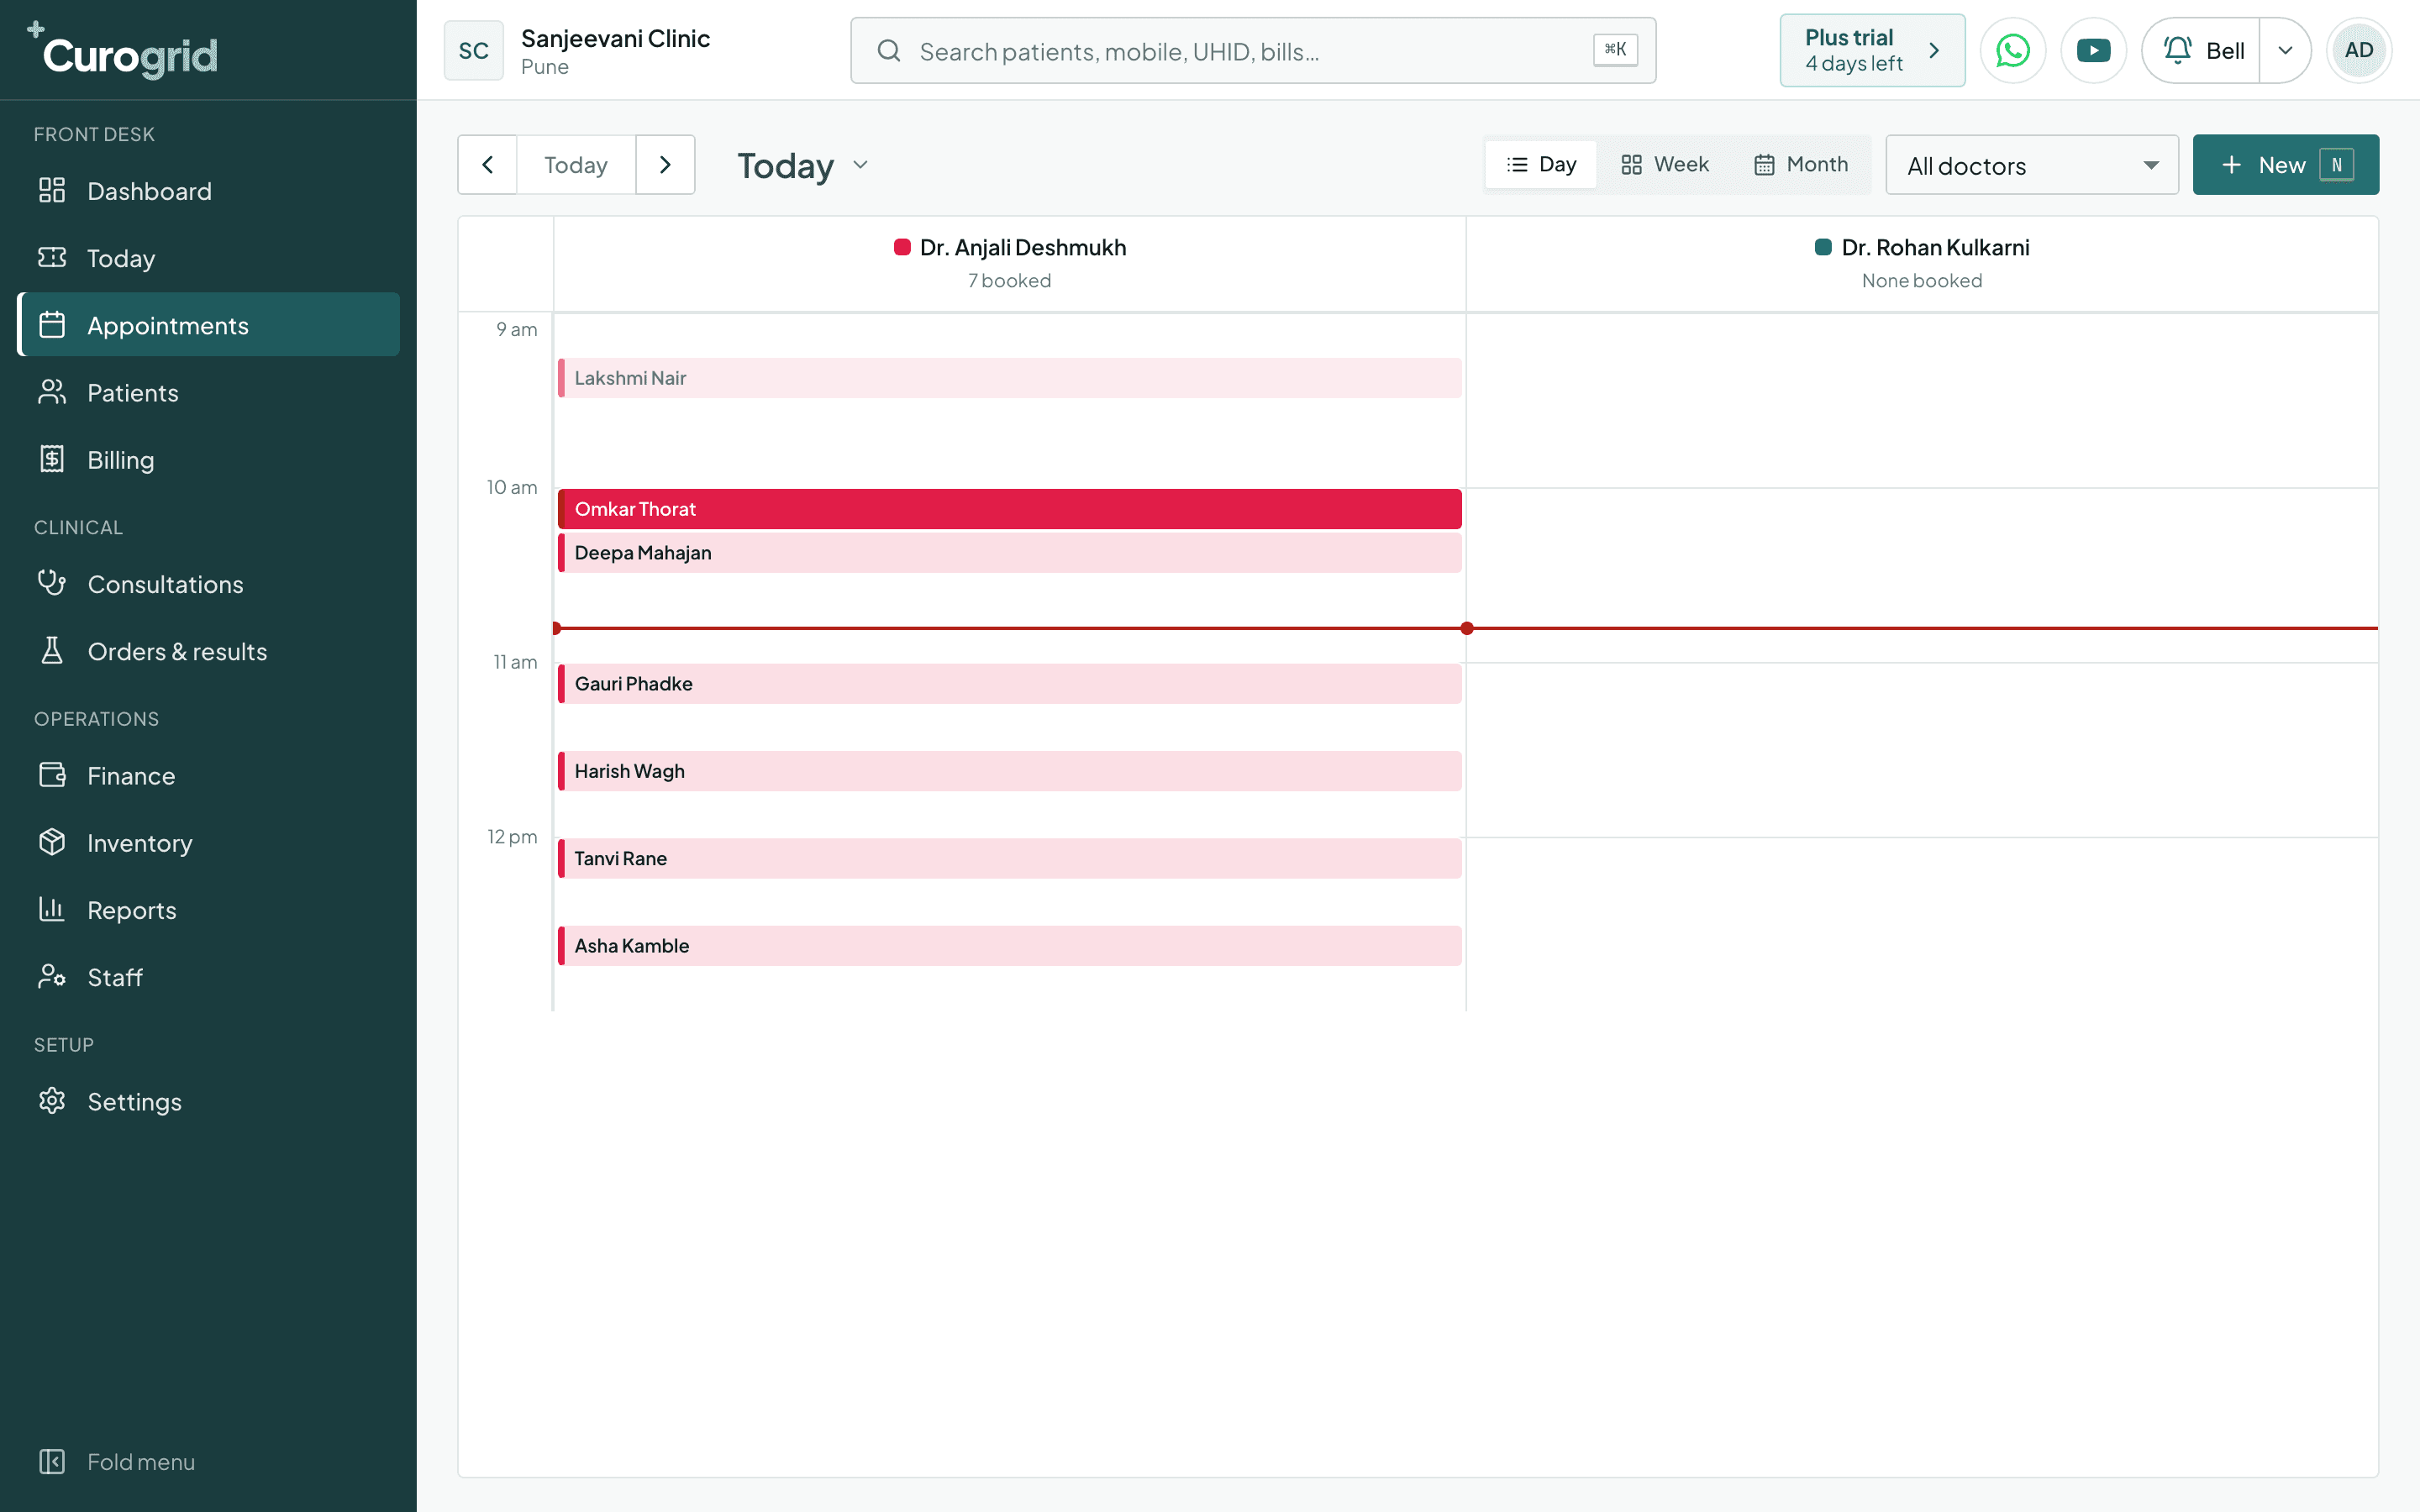
Task: Click the Staff icon in sidebar
Action: tap(52, 976)
